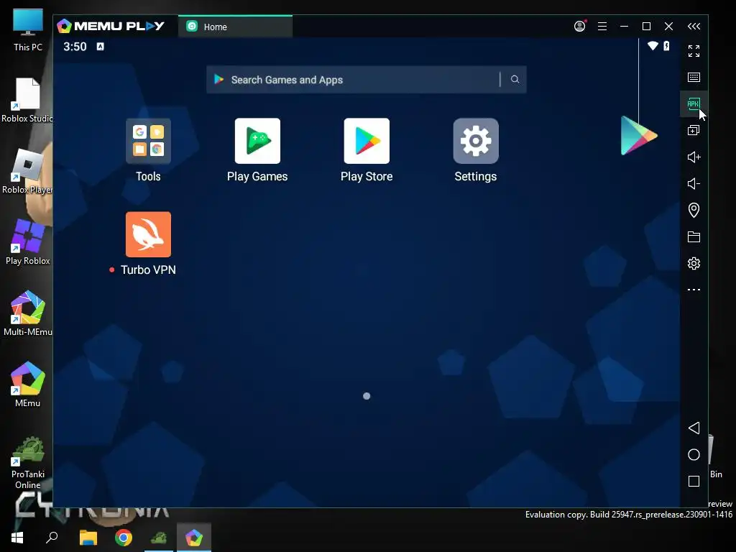Screen dimensions: 736x552
Task: Open the shared folder sidebar icon
Action: pos(694,236)
